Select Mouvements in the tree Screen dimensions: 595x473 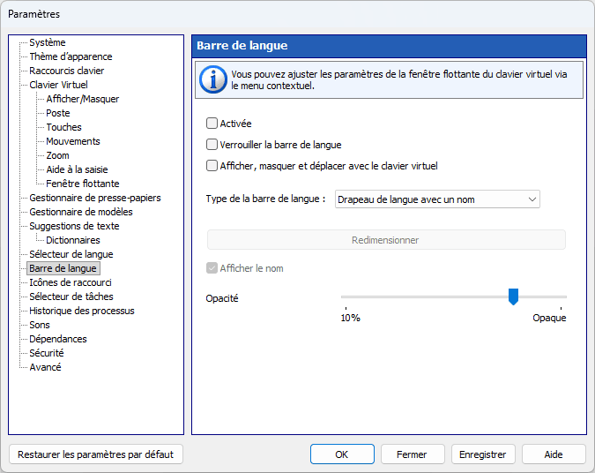pos(73,141)
